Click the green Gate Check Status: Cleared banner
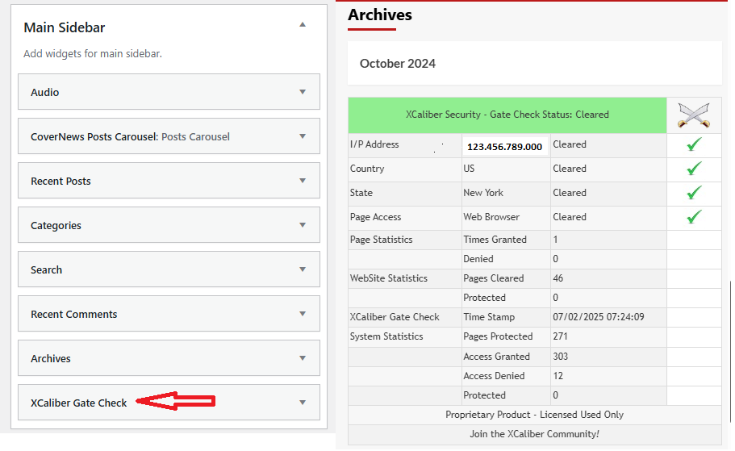Image resolution: width=735 pixels, height=451 pixels. [x=507, y=115]
